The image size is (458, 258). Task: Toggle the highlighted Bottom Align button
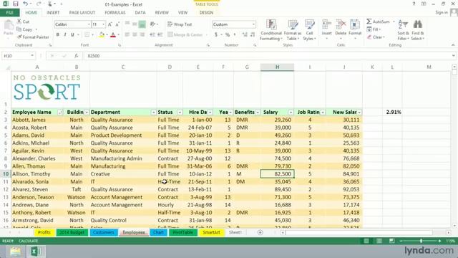[x=142, y=24]
